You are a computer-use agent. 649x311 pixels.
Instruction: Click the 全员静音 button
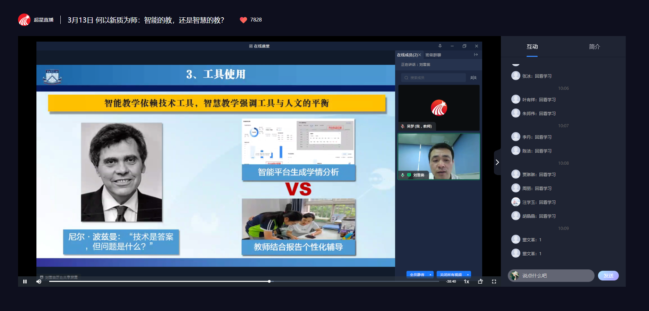point(417,275)
